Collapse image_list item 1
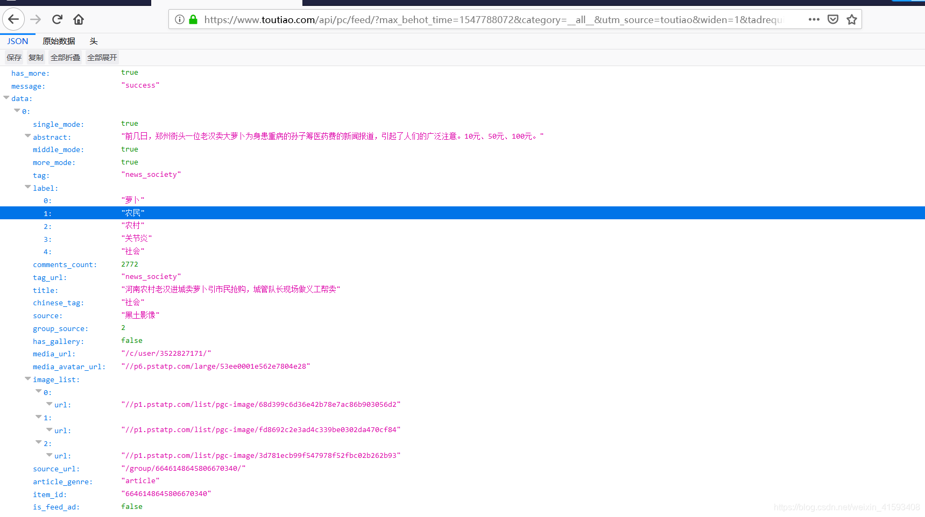Viewport: 925px width, 517px height. pos(39,417)
